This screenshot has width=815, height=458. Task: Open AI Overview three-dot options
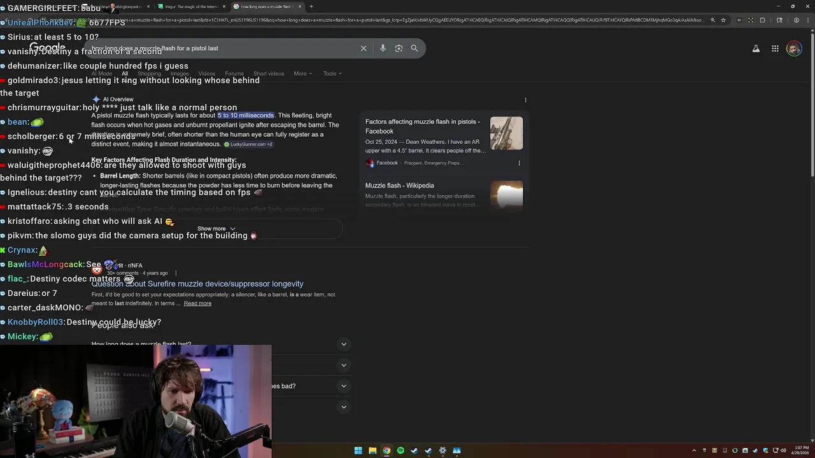(x=525, y=100)
